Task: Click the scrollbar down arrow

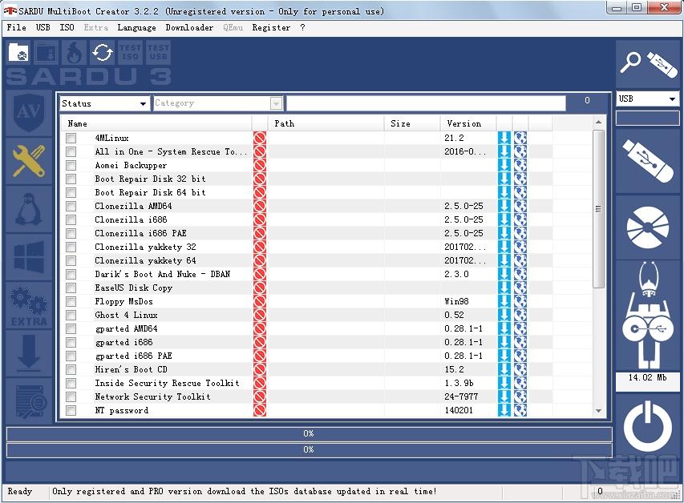Action: pyautogui.click(x=598, y=411)
